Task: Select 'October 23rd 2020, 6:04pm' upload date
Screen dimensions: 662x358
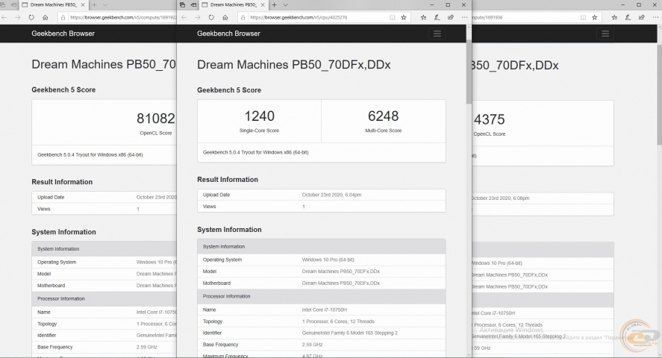Action: click(331, 195)
